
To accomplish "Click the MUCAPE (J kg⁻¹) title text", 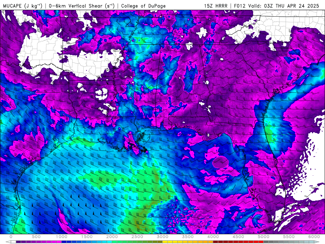I will tap(23, 6).
